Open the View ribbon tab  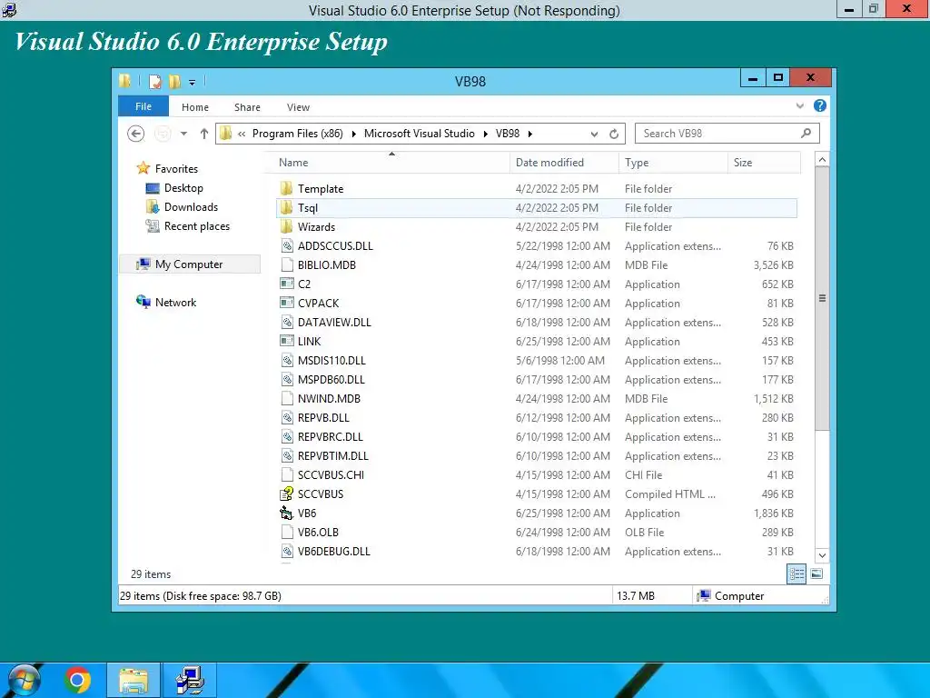point(298,107)
